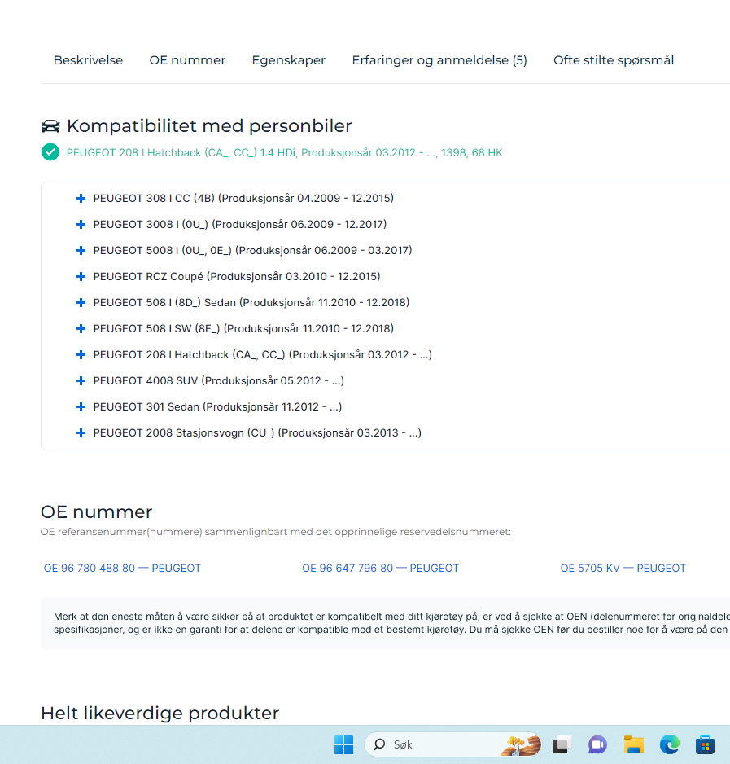Click the car icon beside Kompatibilitet heading
Image resolution: width=730 pixels, height=764 pixels.
click(x=50, y=126)
